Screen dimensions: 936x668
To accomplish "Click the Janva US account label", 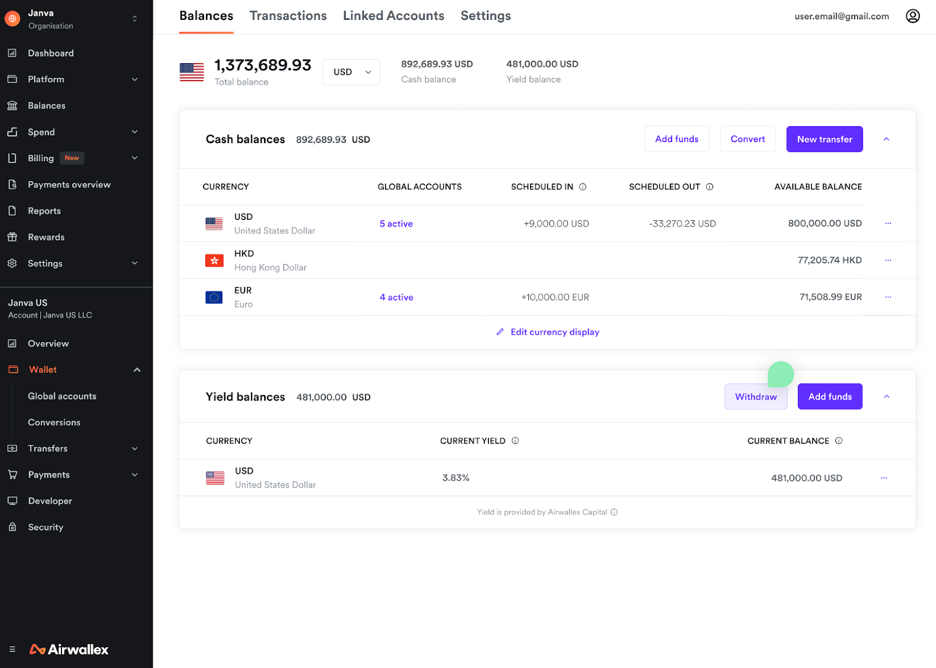I will click(x=28, y=303).
